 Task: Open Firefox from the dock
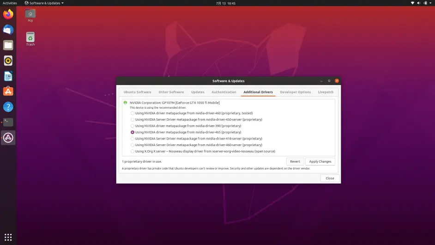(x=8, y=14)
